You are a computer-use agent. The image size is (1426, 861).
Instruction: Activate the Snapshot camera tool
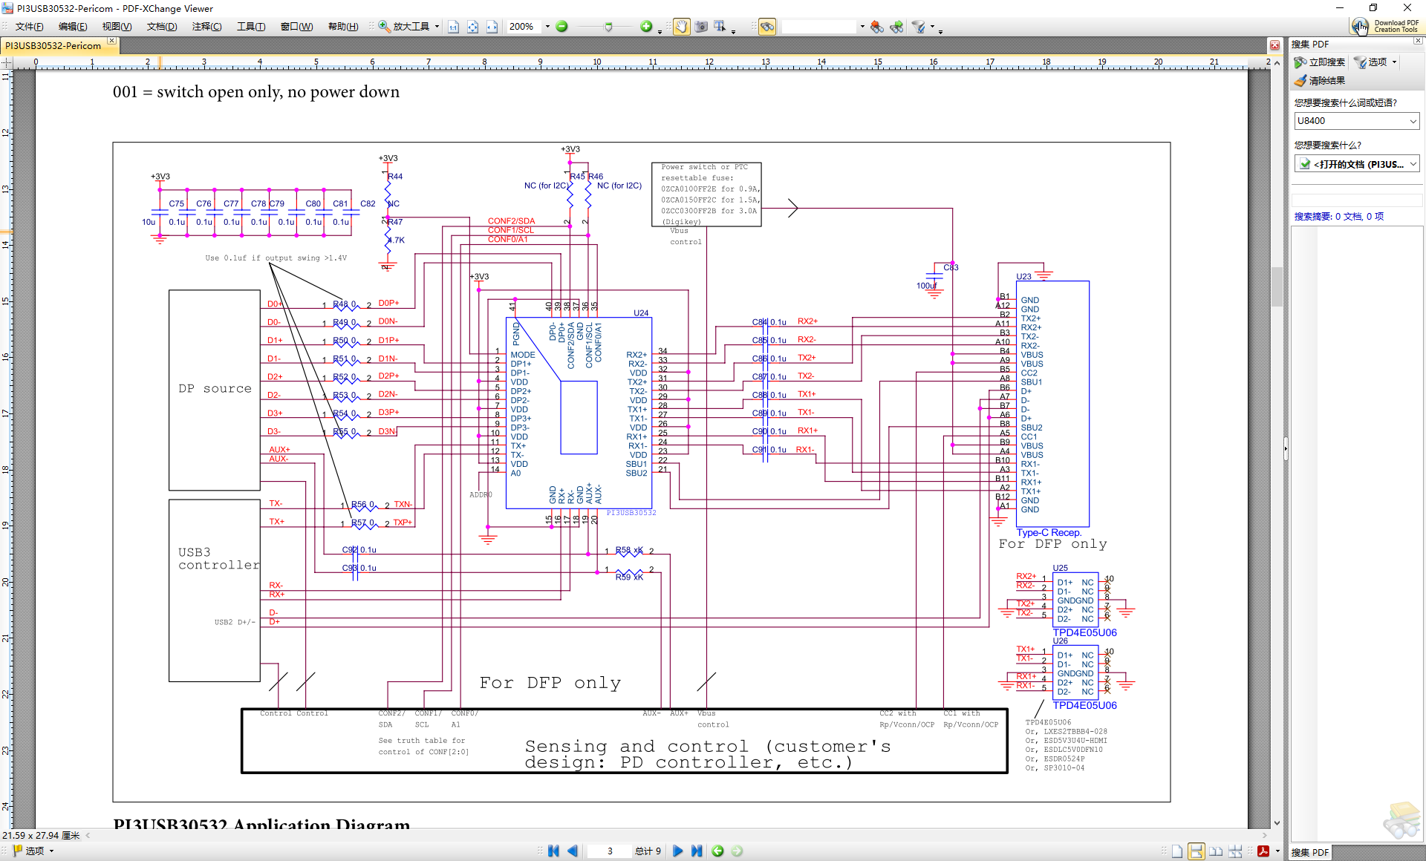coord(701,27)
